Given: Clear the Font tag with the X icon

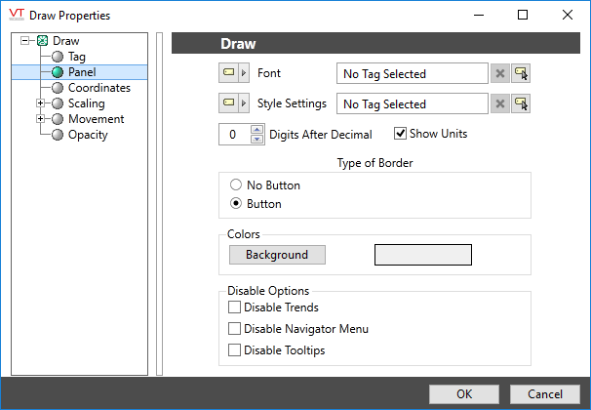Looking at the screenshot, I should [499, 73].
